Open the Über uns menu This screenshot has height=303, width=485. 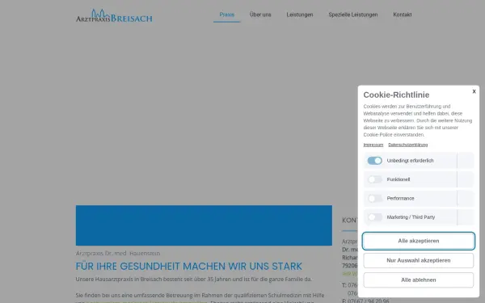pyautogui.click(x=260, y=15)
